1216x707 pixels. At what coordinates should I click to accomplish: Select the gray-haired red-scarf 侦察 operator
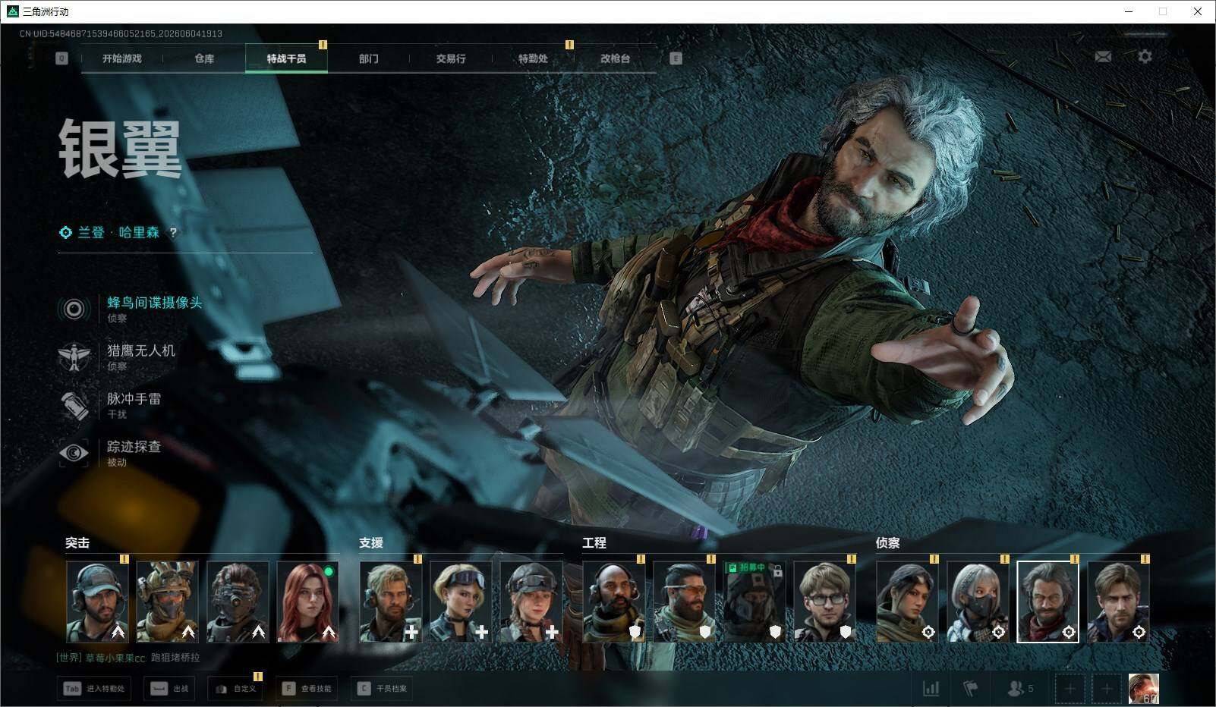coord(1047,602)
